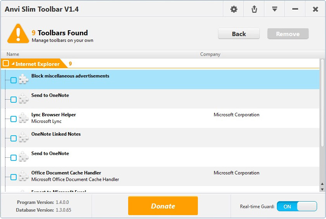Viewport: 326px width, 219px height.
Task: Sort list by Company column header
Action: coord(210,54)
